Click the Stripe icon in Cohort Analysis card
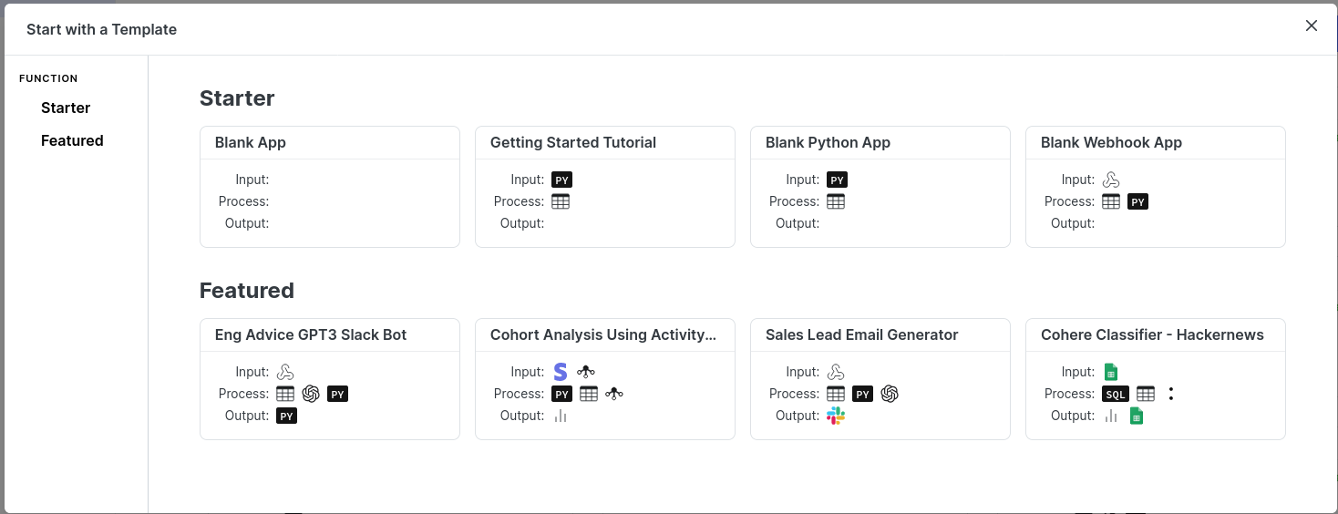The height and width of the screenshot is (514, 1338). click(x=561, y=372)
